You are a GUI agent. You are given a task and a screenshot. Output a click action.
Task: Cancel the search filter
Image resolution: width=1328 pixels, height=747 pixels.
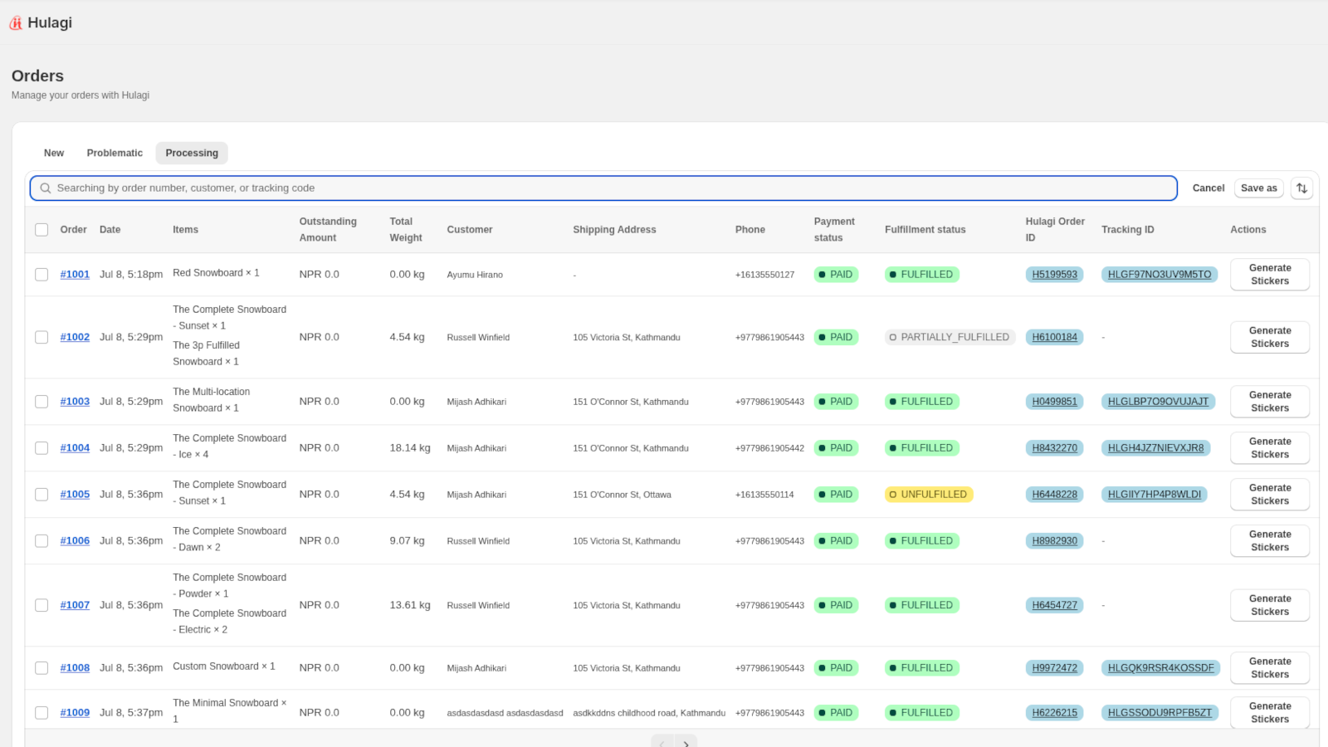pos(1208,188)
